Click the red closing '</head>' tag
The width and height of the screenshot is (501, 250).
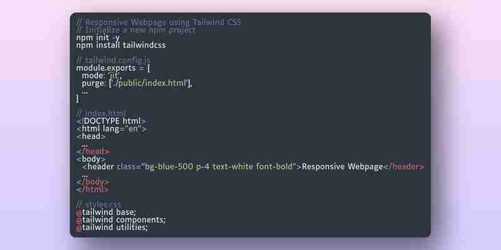pyautogui.click(x=93, y=152)
